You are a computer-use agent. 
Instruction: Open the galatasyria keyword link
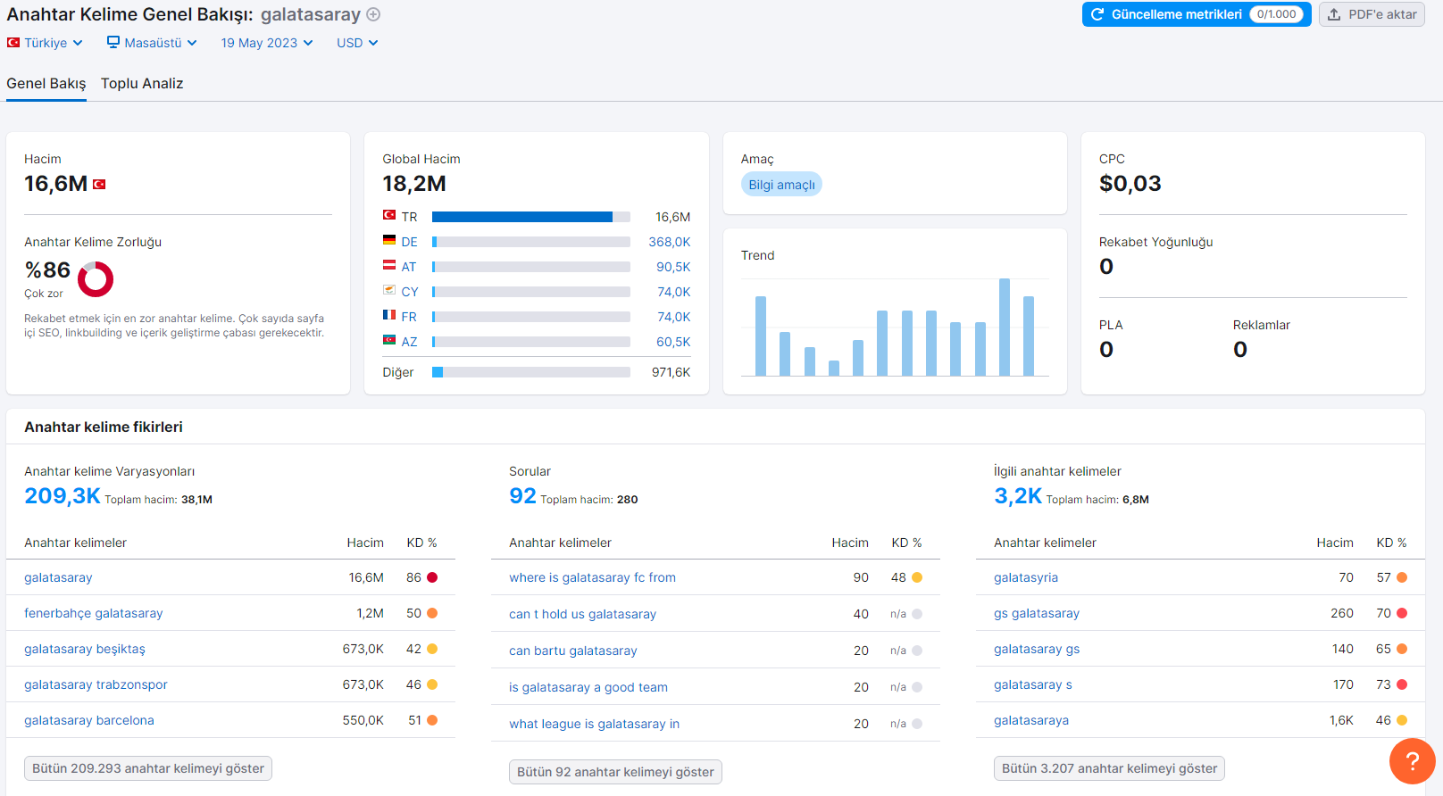[1026, 577]
